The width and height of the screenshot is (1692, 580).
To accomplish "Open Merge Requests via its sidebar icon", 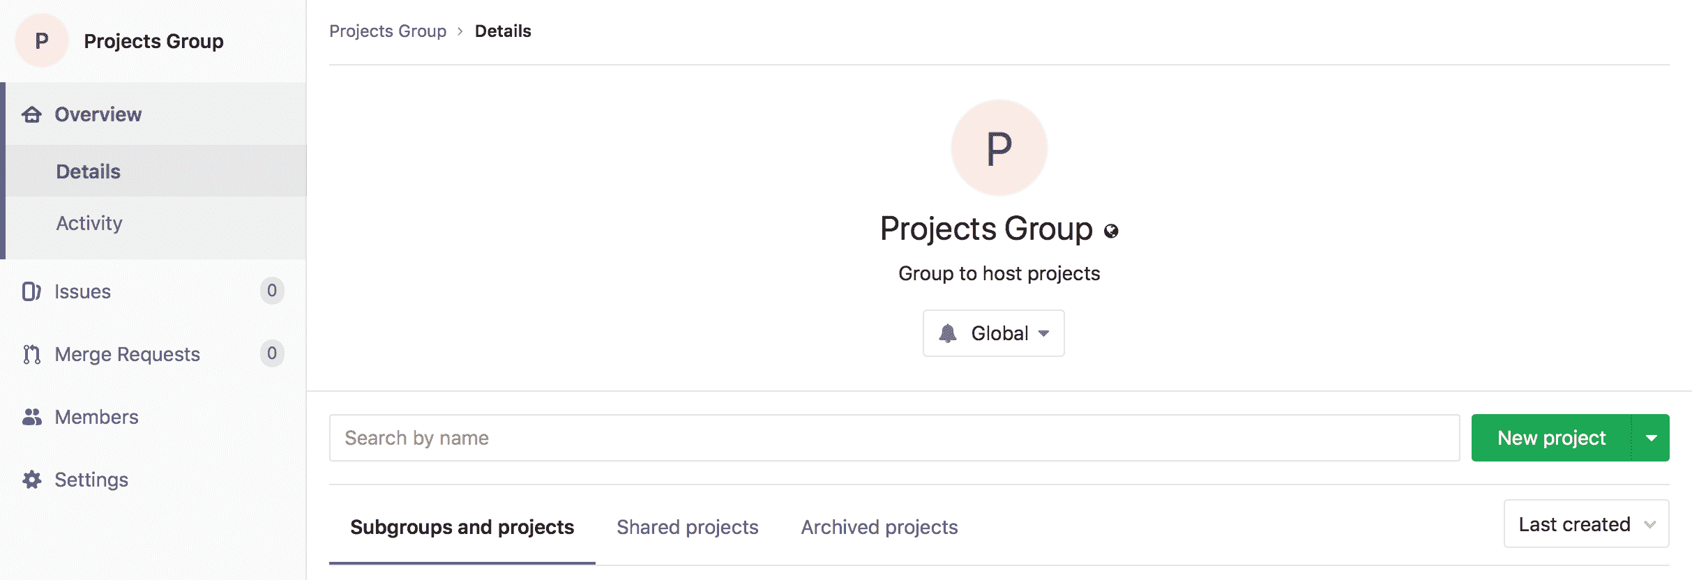I will tap(31, 354).
